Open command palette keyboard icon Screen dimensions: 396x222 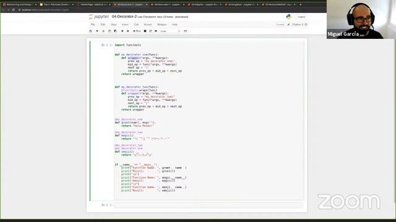(186, 31)
